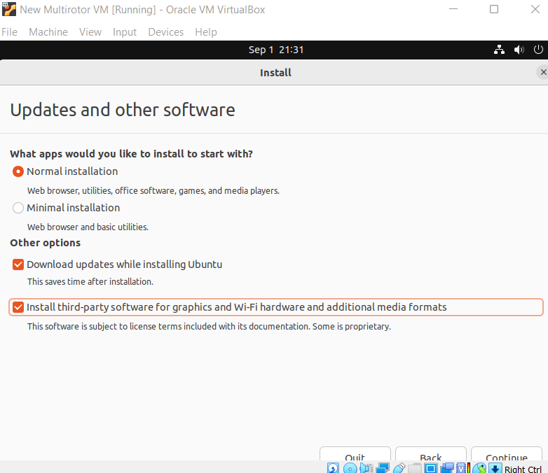The height and width of the screenshot is (473, 548).
Task: Click the keyboard capture arrow icon in status bar
Action: click(495, 468)
